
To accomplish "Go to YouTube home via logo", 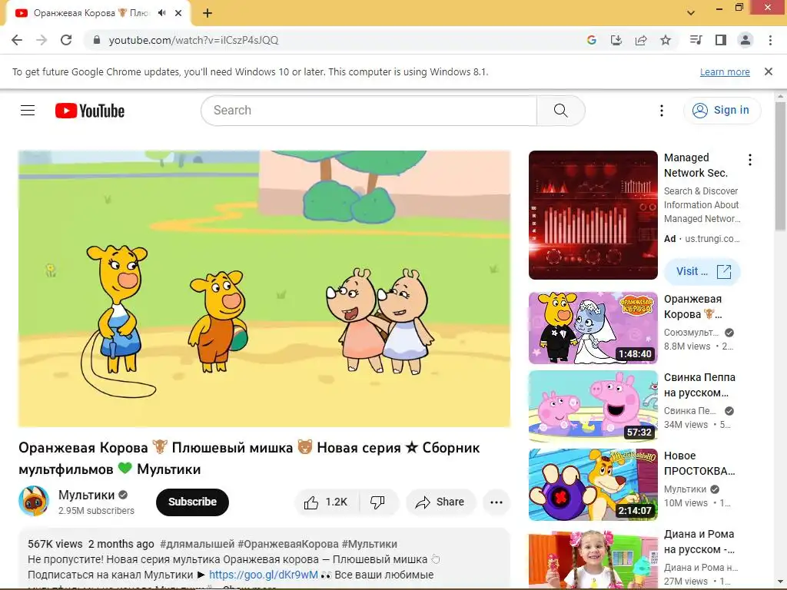I will pos(90,111).
